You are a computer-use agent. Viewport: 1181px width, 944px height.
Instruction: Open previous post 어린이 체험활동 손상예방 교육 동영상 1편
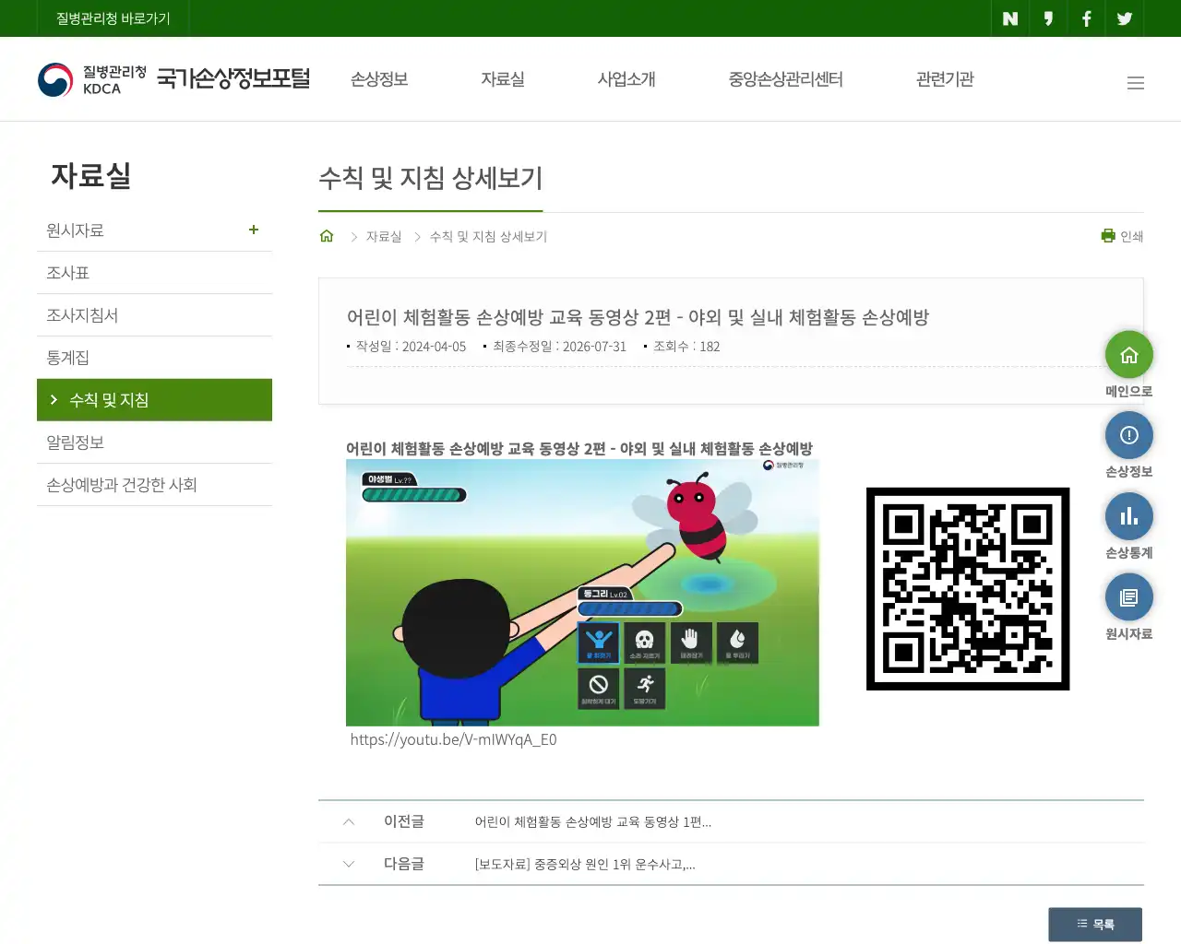[x=593, y=822]
